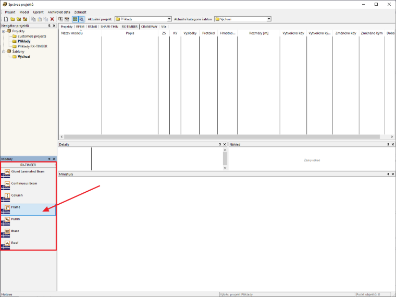This screenshot has height=297, width=396.
Task: Open the Model menu
Action: (24, 12)
